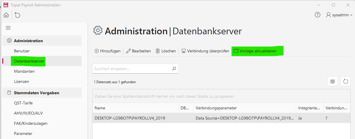
Task: Click the Löschen trash button
Action: pos(166,51)
